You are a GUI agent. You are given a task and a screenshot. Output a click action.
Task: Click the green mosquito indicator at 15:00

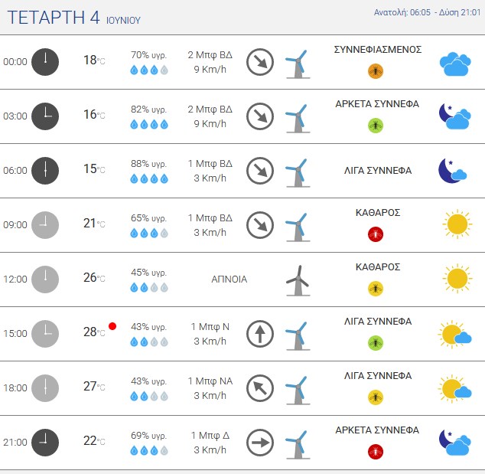tap(376, 343)
